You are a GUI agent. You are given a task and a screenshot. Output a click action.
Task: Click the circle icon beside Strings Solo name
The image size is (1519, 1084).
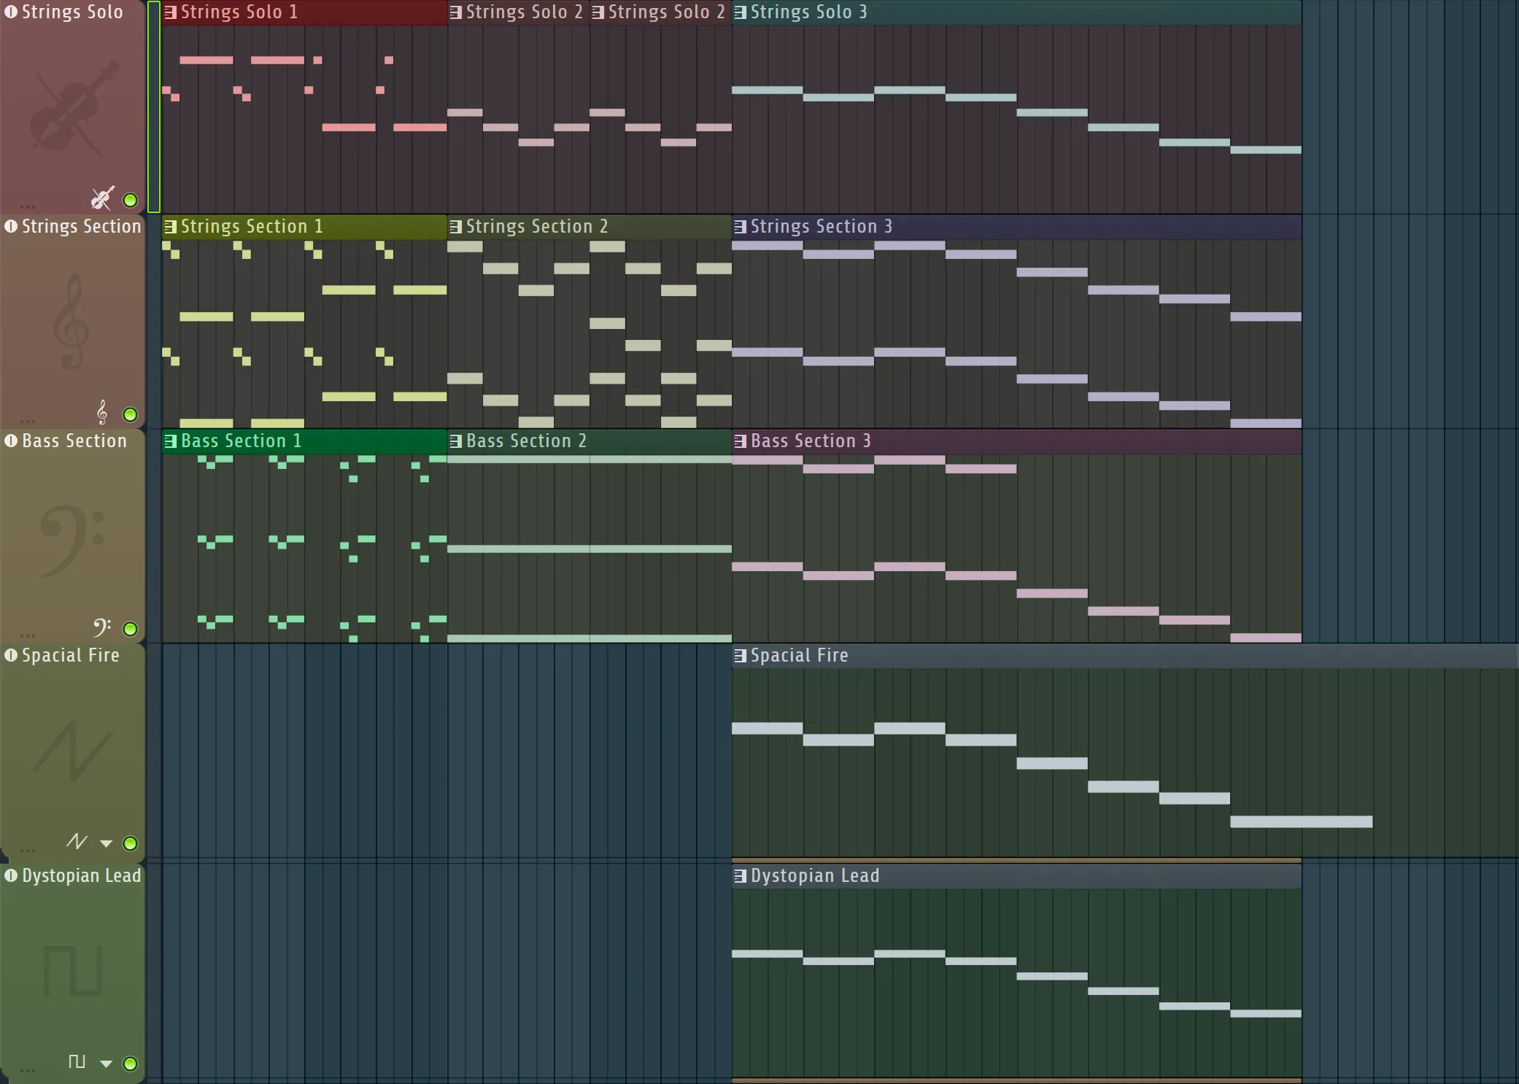coord(11,12)
